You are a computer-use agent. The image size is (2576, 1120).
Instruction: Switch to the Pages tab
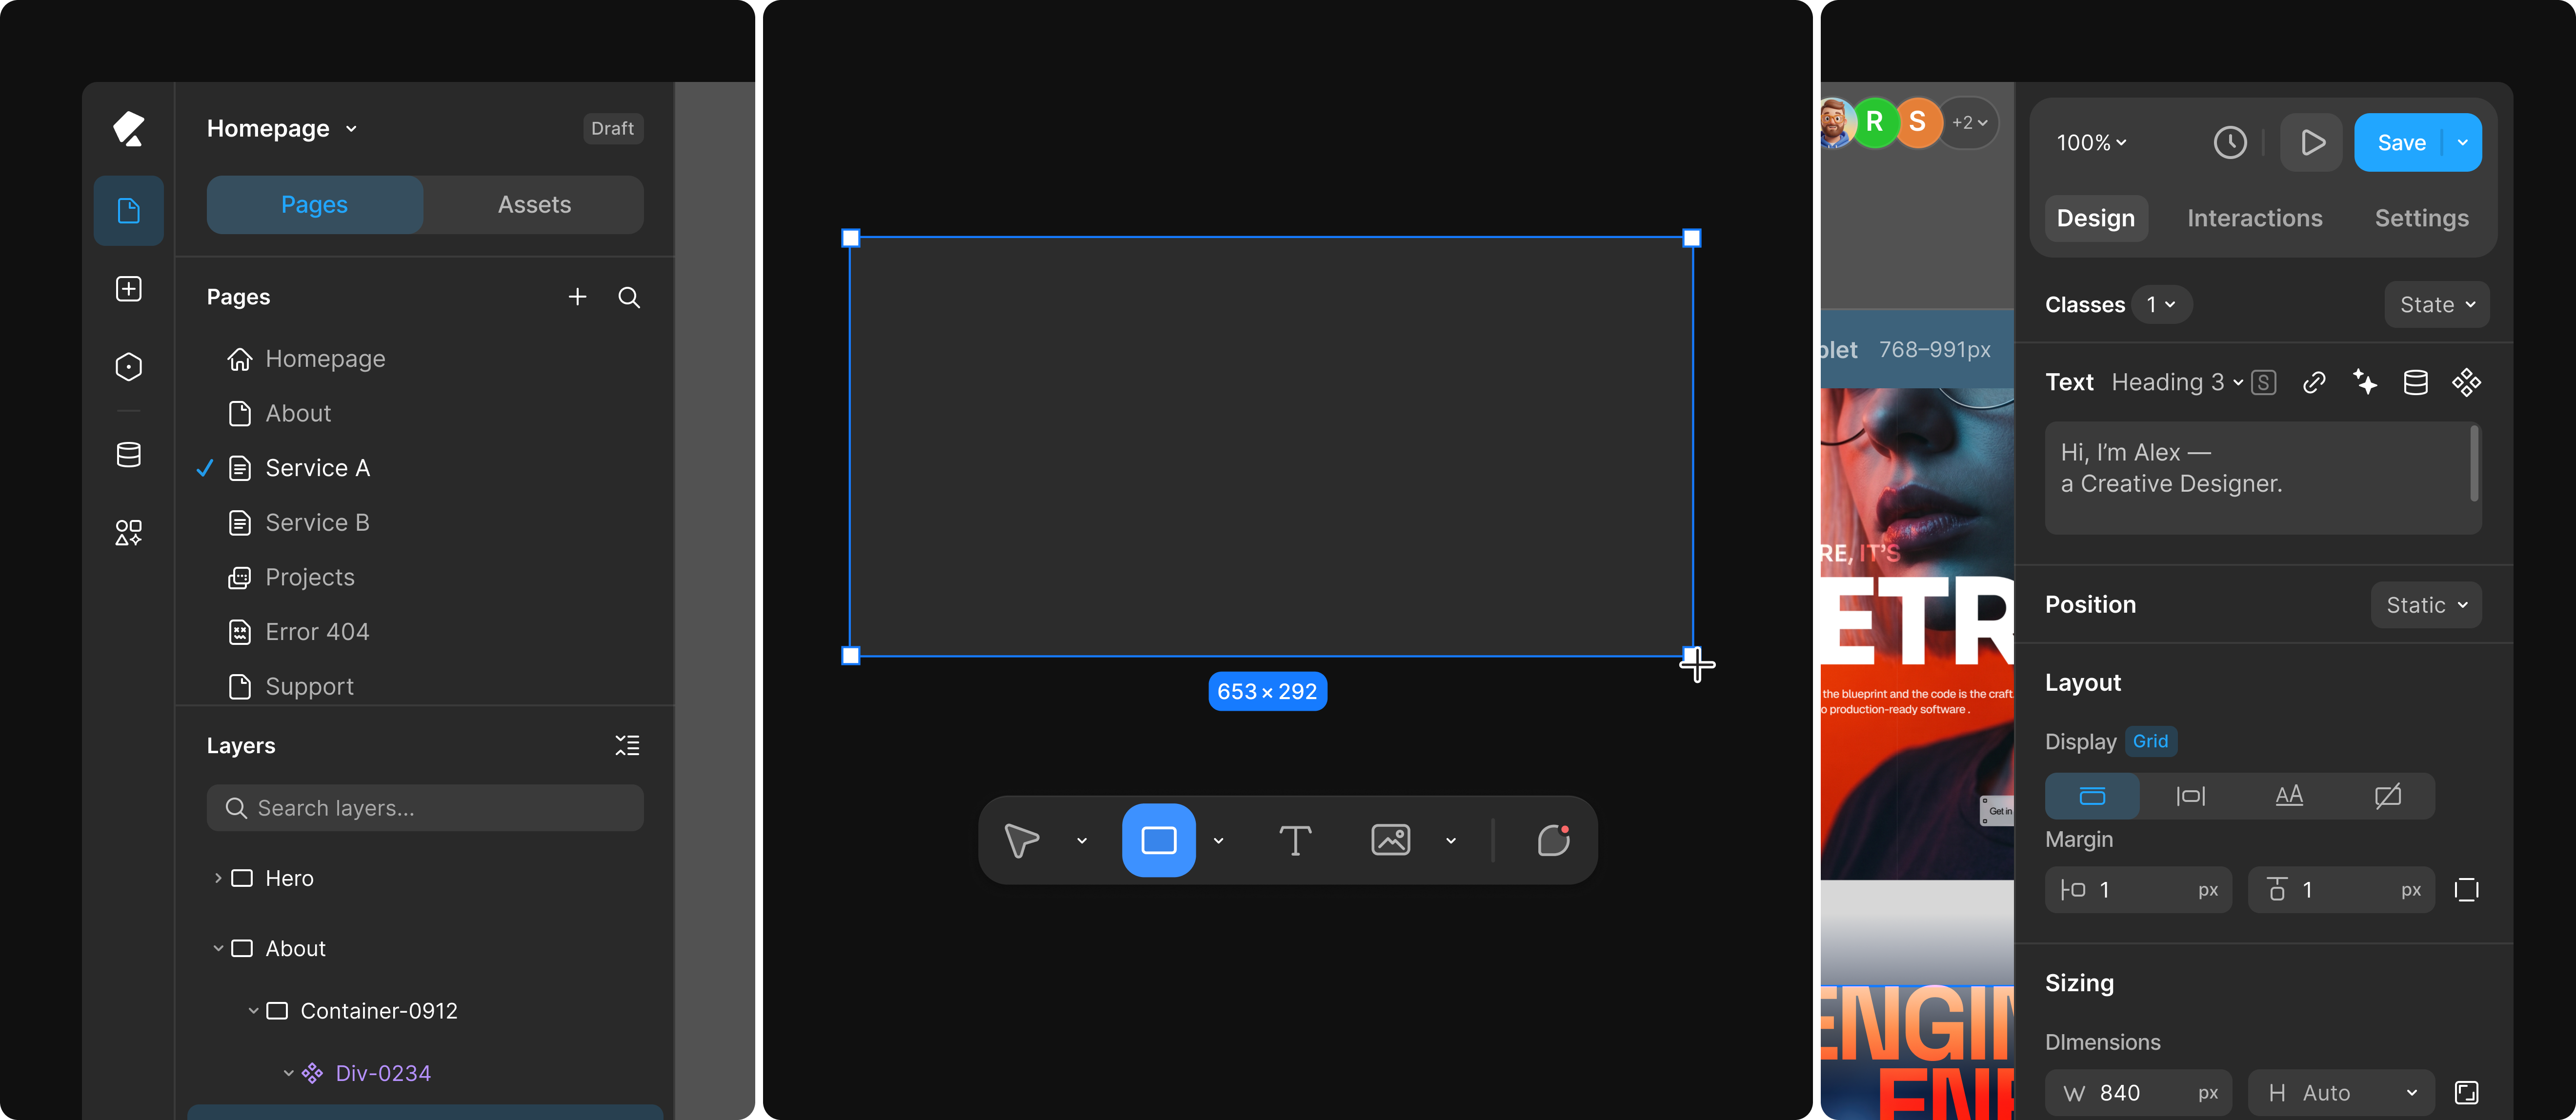[x=314, y=205]
